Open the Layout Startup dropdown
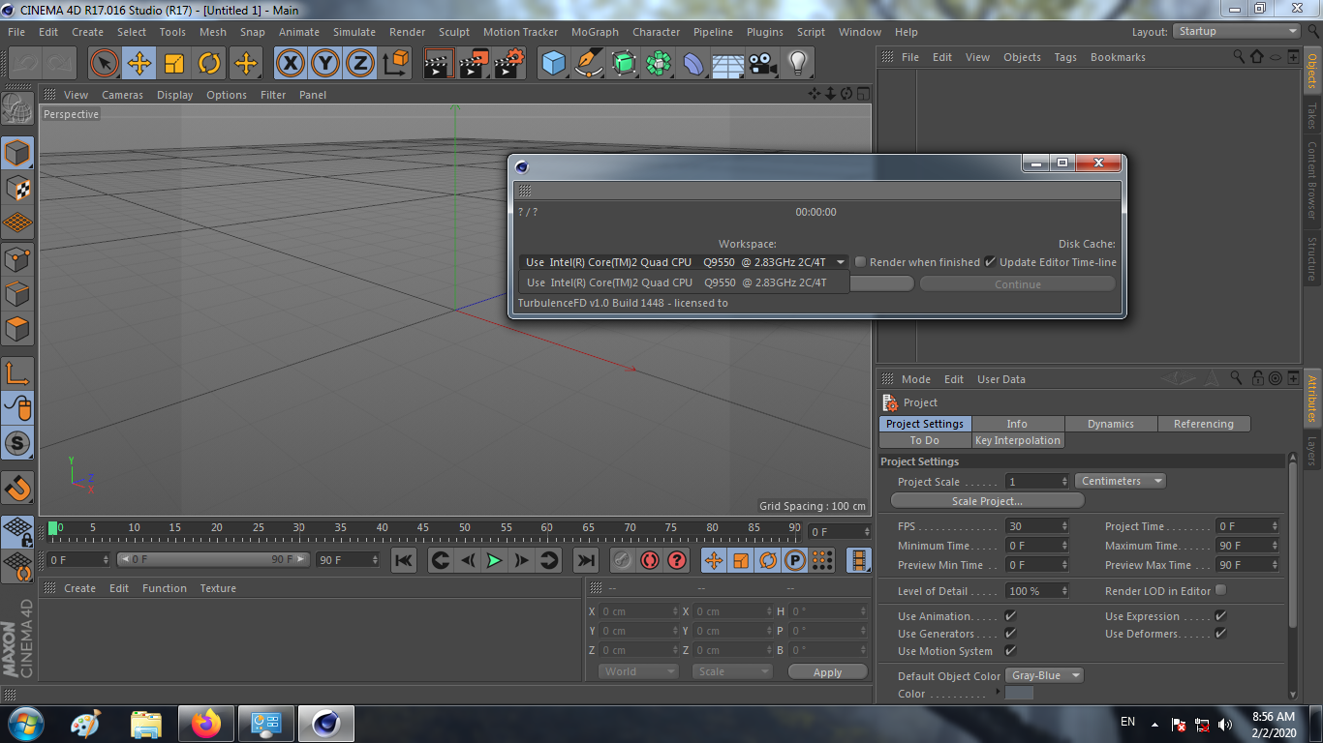The height and width of the screenshot is (743, 1323). click(x=1237, y=31)
